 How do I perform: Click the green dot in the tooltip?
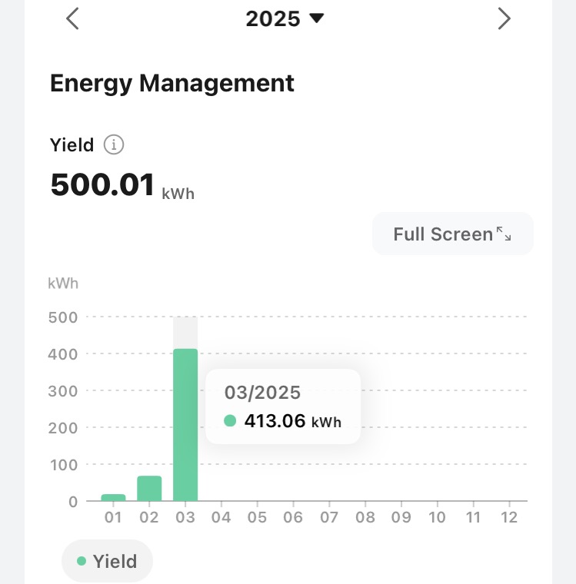pyautogui.click(x=229, y=421)
